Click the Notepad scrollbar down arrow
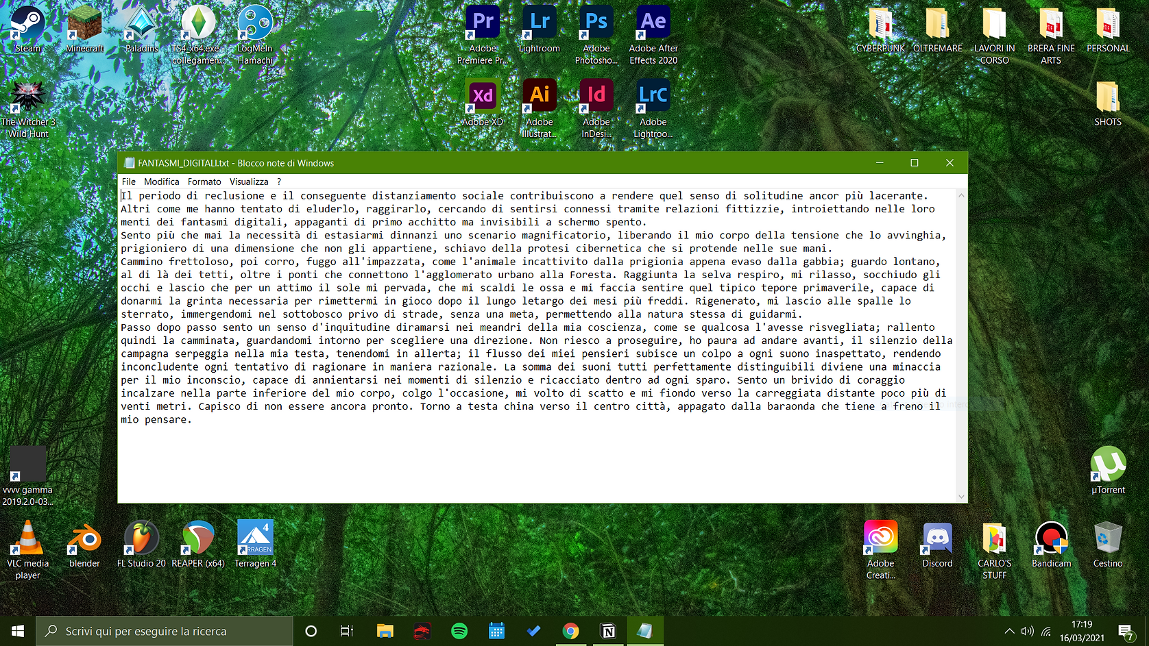This screenshot has height=646, width=1149. click(961, 497)
